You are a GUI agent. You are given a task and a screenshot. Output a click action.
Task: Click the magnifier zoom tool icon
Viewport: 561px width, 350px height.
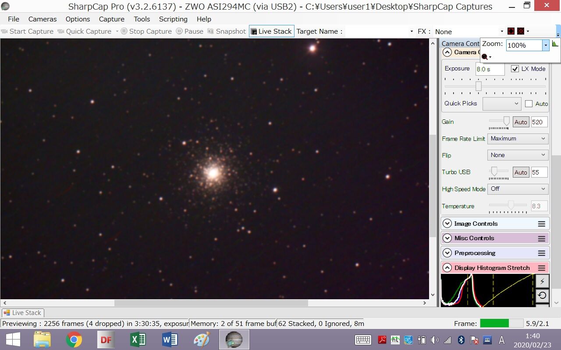tap(485, 57)
